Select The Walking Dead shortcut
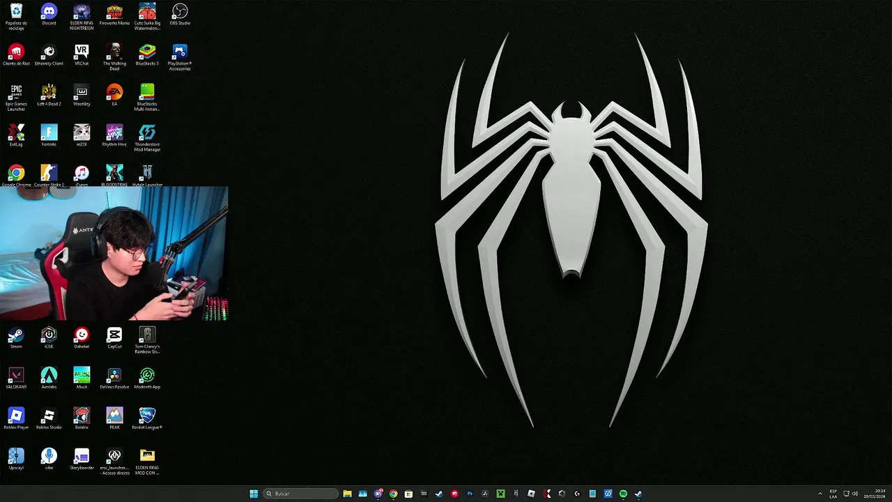This screenshot has width=892, height=502. tap(114, 56)
